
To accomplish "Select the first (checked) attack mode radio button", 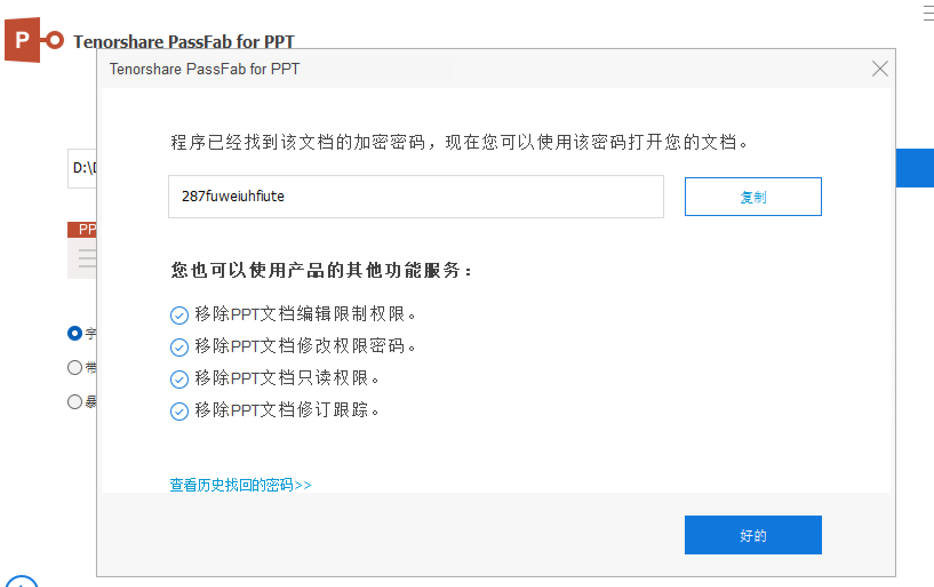I will (75, 333).
